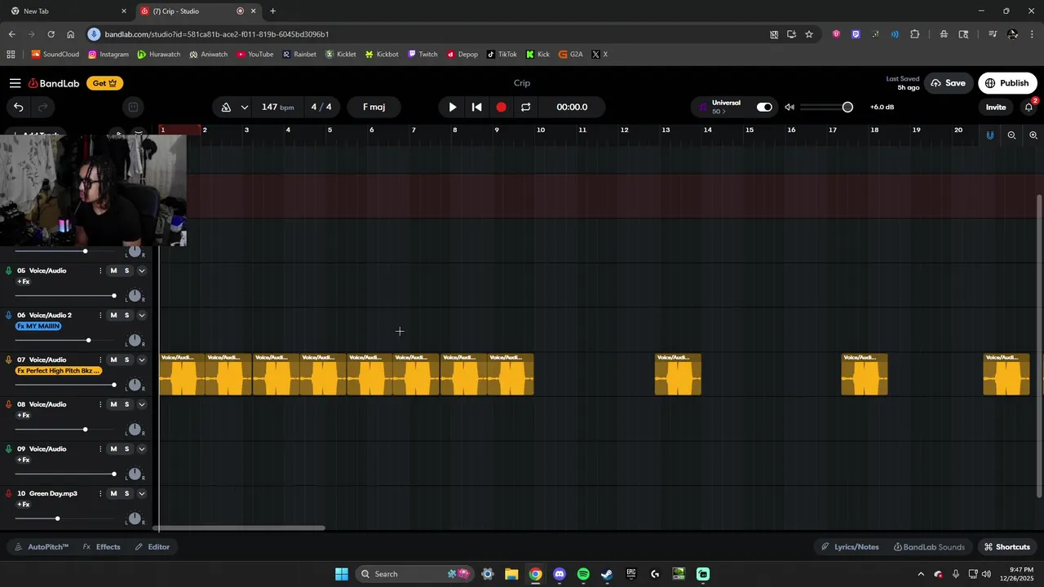Open the Universal 50 mastering preset
The width and height of the screenshot is (1044, 587).
click(x=726, y=107)
